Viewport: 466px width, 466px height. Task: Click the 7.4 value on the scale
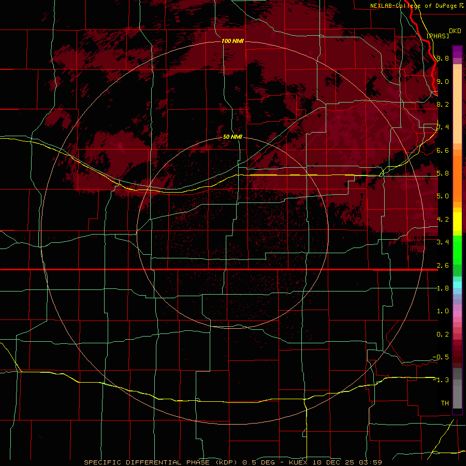[443, 127]
